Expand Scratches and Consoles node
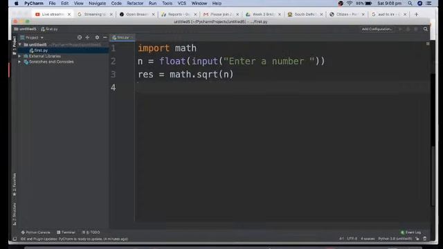Image resolution: width=443 pixels, height=249 pixels. [x=20, y=62]
